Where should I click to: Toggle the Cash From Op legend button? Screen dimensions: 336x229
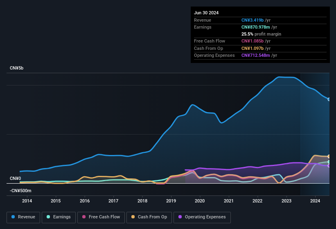coord(149,217)
